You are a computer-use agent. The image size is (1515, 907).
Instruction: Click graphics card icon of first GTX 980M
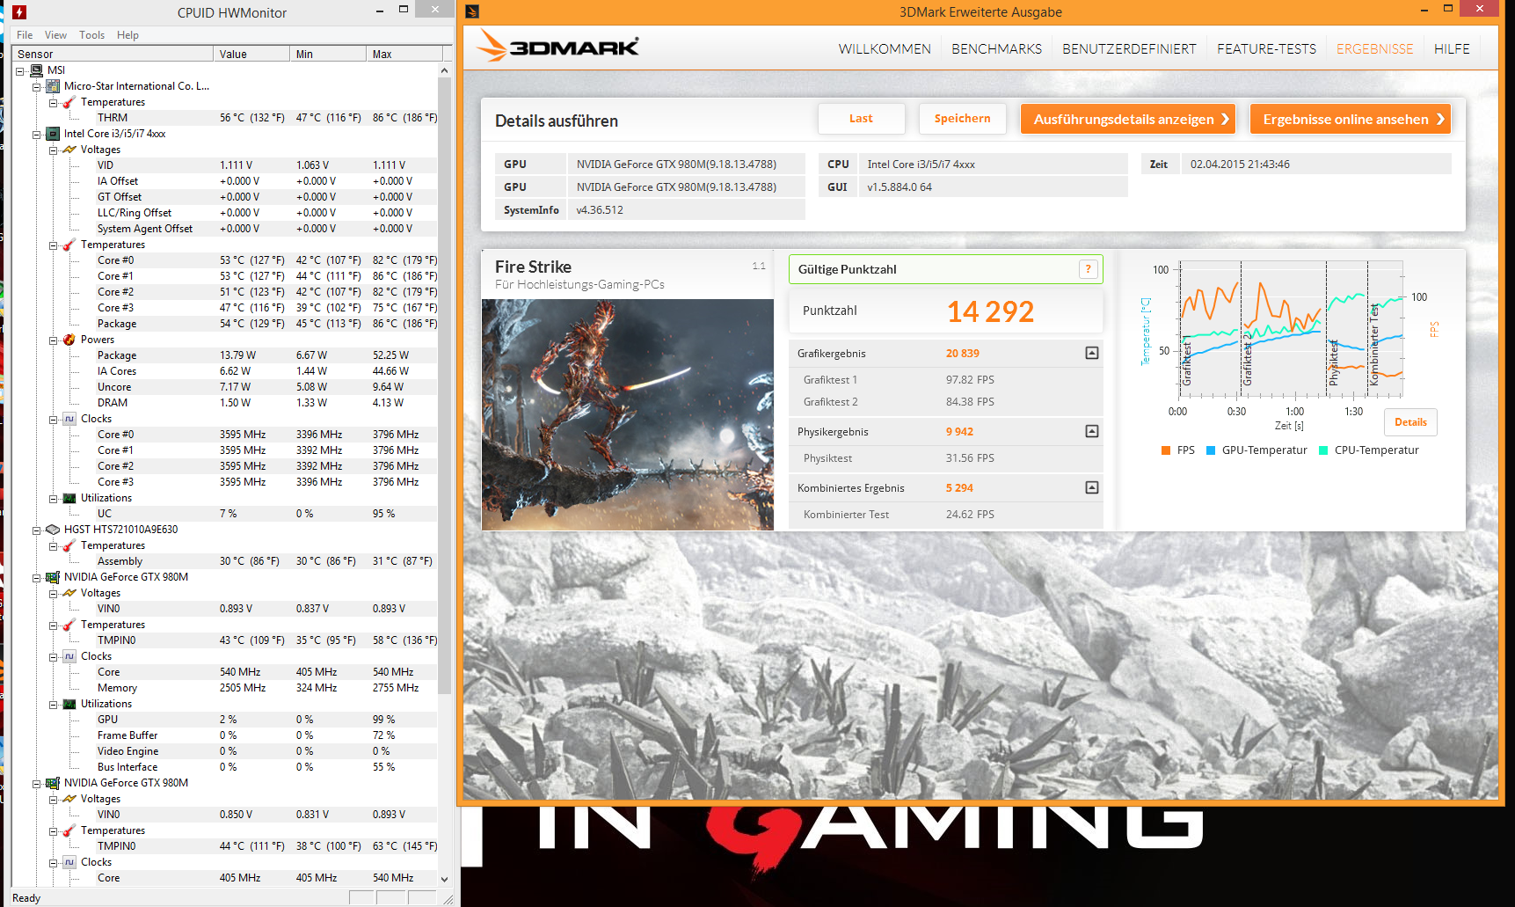pyautogui.click(x=53, y=577)
